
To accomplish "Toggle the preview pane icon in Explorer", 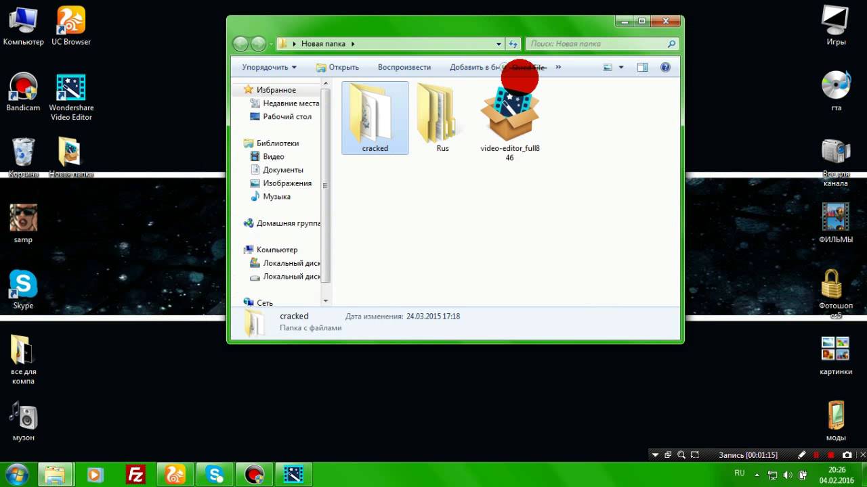I will point(642,67).
